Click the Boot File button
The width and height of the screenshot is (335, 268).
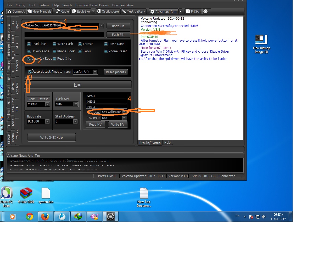pyautogui.click(x=118, y=26)
